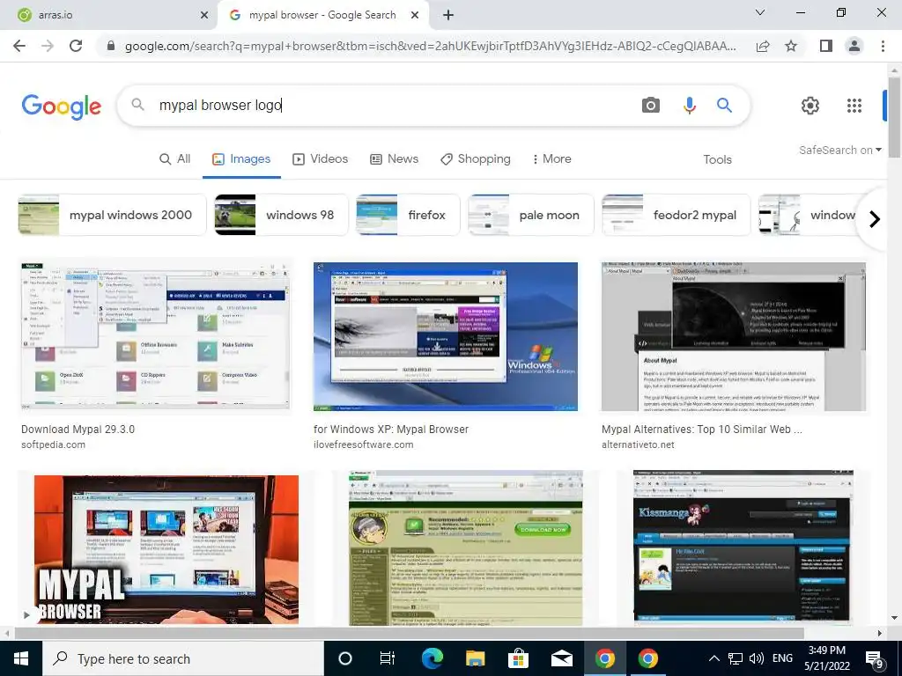Open the notification center icon
Image resolution: width=902 pixels, height=676 pixels.
(875, 660)
